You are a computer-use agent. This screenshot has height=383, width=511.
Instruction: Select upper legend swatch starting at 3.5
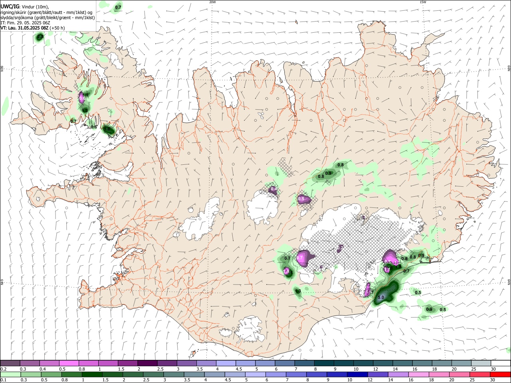click(x=206, y=363)
